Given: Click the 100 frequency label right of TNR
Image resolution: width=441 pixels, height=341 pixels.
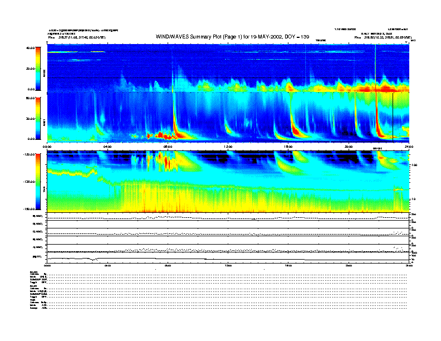Looking at the screenshot, I should [414, 165].
